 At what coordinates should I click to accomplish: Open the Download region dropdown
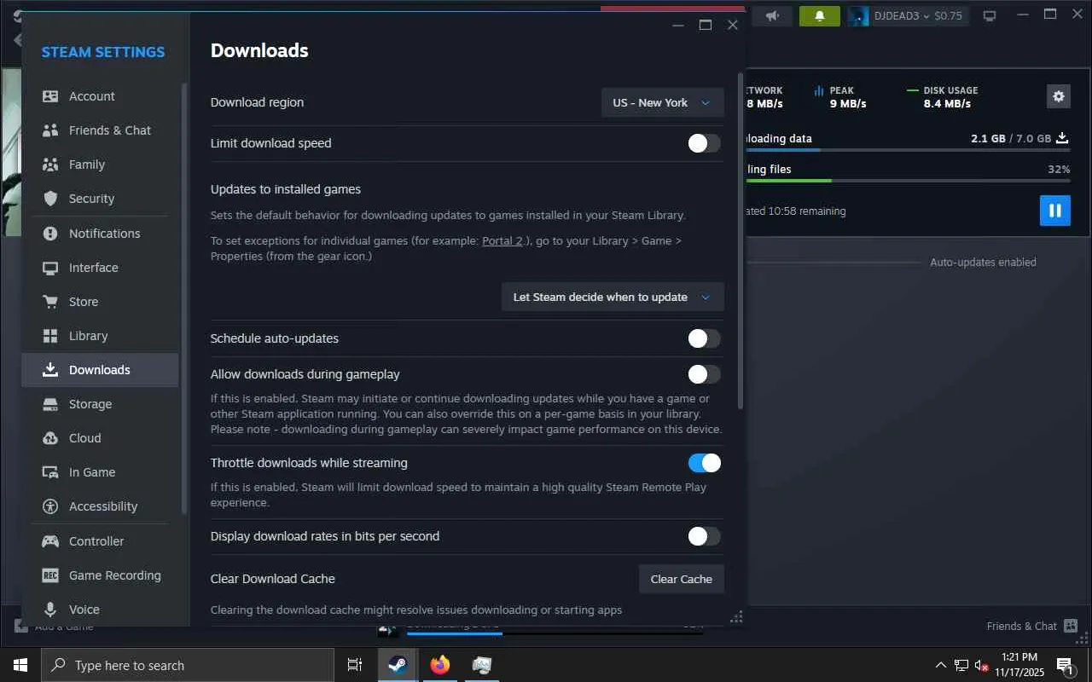click(663, 102)
